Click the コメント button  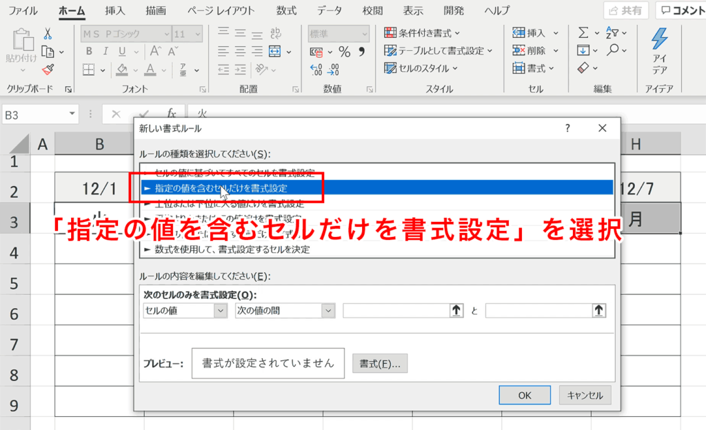(682, 10)
